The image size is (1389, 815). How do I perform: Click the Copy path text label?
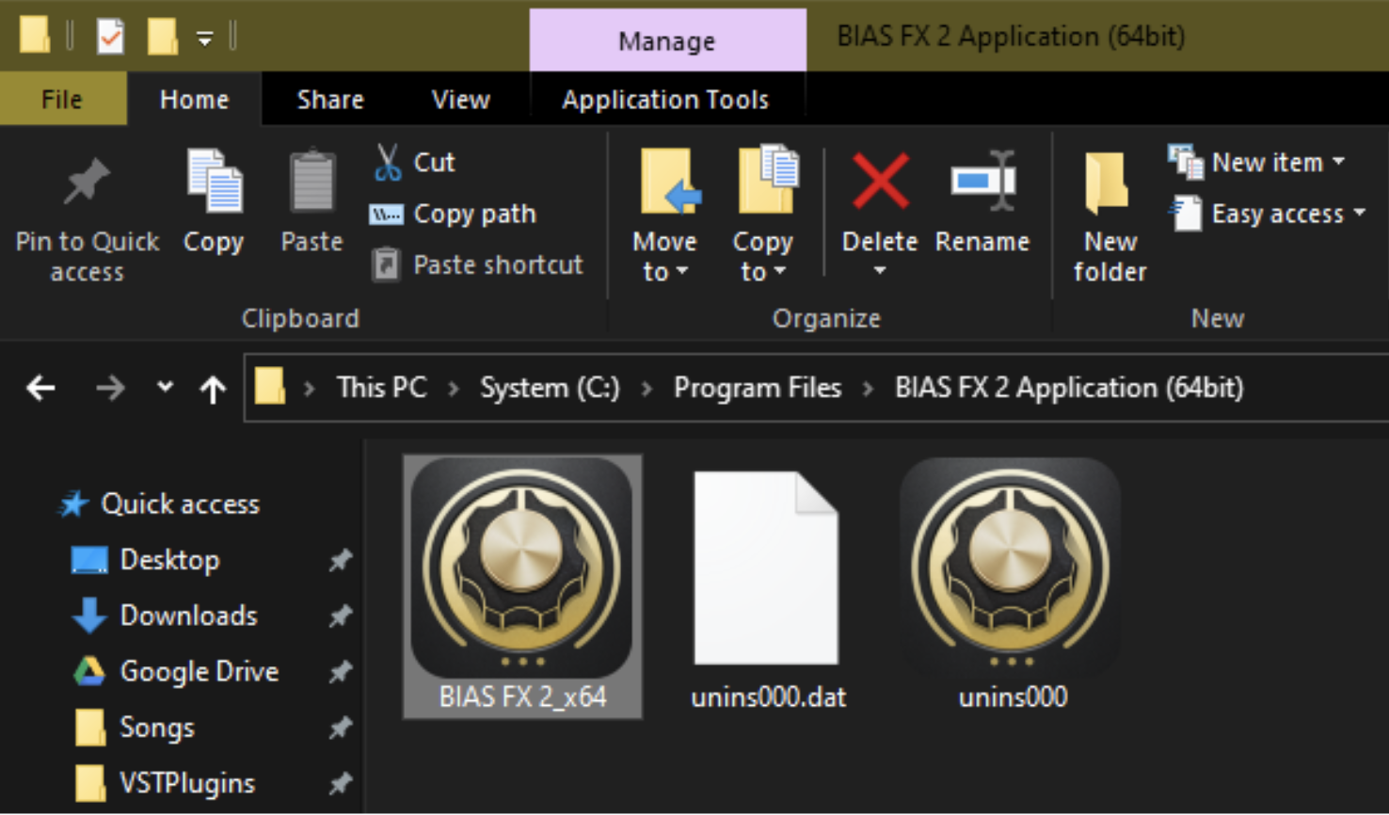(474, 215)
